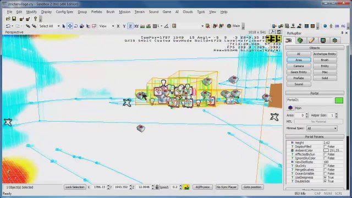Open the undo history dropdown arrow

point(12,26)
